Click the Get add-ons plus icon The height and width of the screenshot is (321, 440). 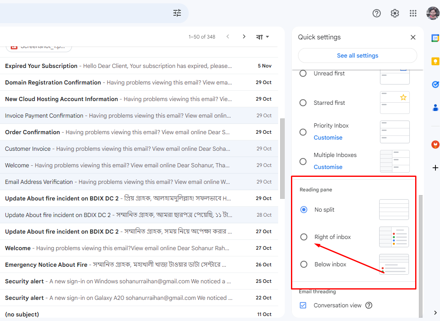(x=435, y=168)
